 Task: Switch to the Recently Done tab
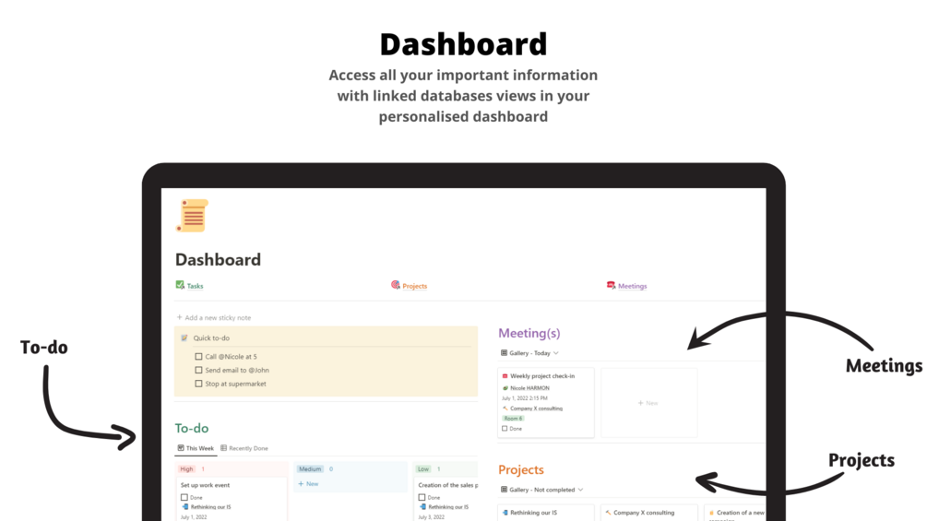coord(244,448)
